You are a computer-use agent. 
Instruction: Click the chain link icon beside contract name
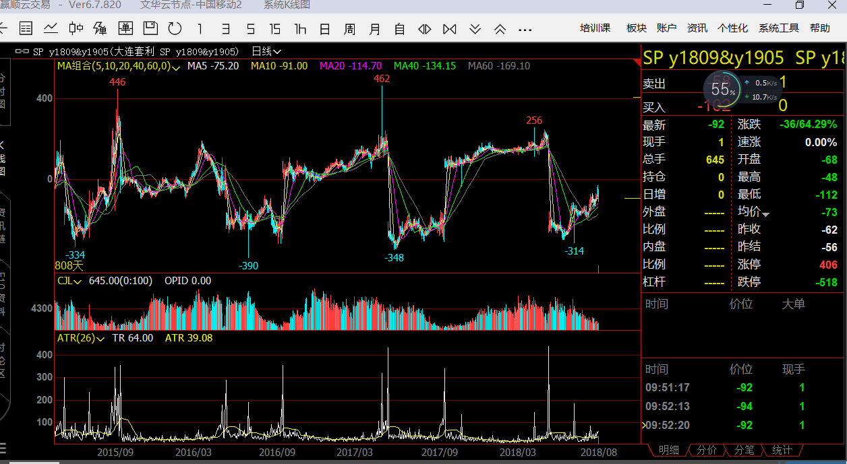tap(22, 51)
